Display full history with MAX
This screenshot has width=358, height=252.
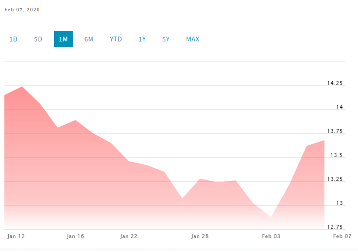(x=193, y=39)
